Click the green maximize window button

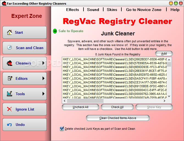176,3
